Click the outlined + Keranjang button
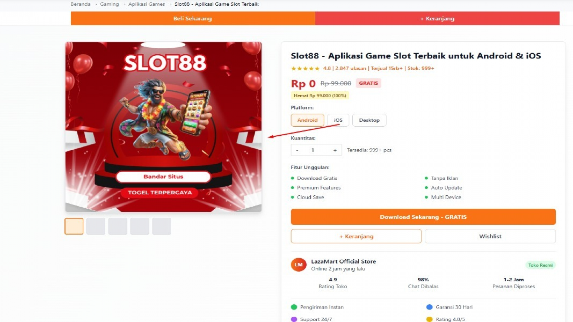 point(356,236)
